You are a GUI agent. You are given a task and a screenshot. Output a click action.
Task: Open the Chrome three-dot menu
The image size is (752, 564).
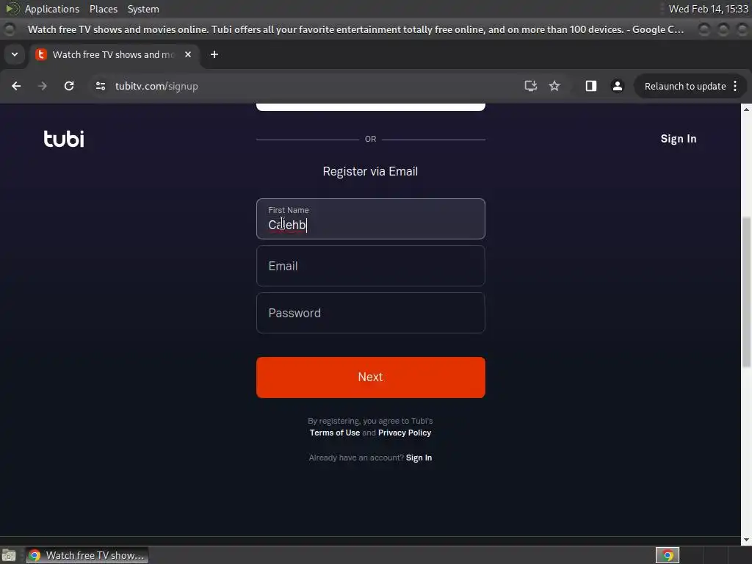[735, 86]
